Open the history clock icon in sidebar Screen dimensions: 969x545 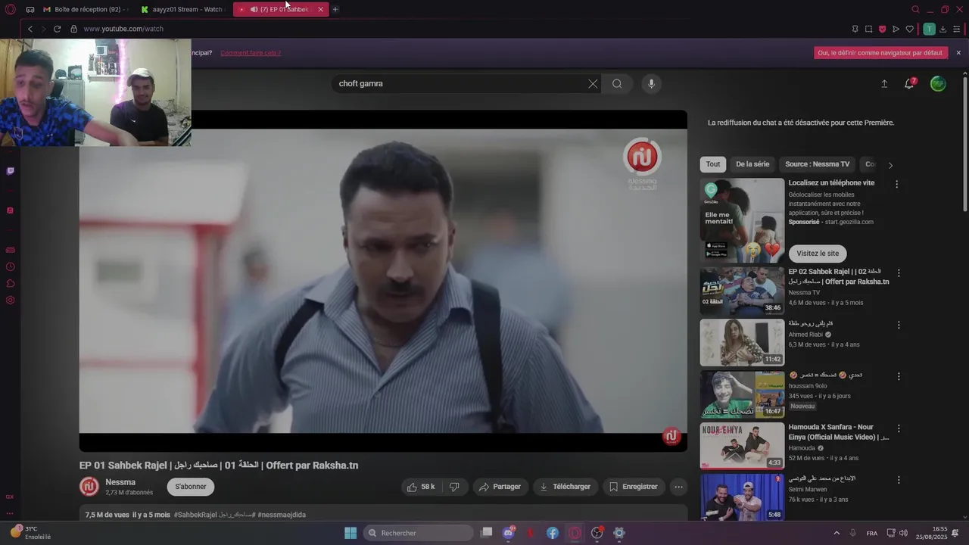point(10,266)
